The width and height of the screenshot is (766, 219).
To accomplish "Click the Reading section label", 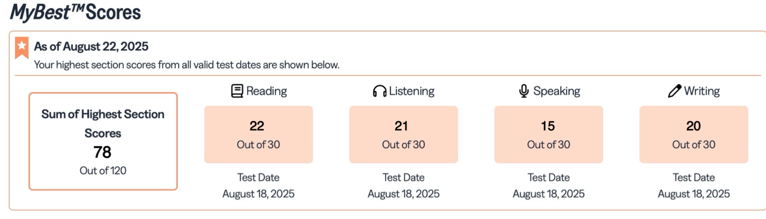I will (x=266, y=91).
